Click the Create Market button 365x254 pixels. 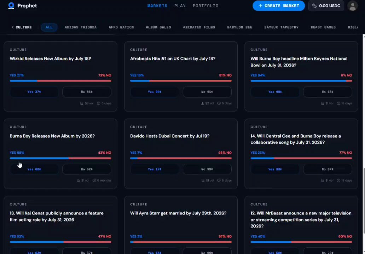click(x=279, y=6)
